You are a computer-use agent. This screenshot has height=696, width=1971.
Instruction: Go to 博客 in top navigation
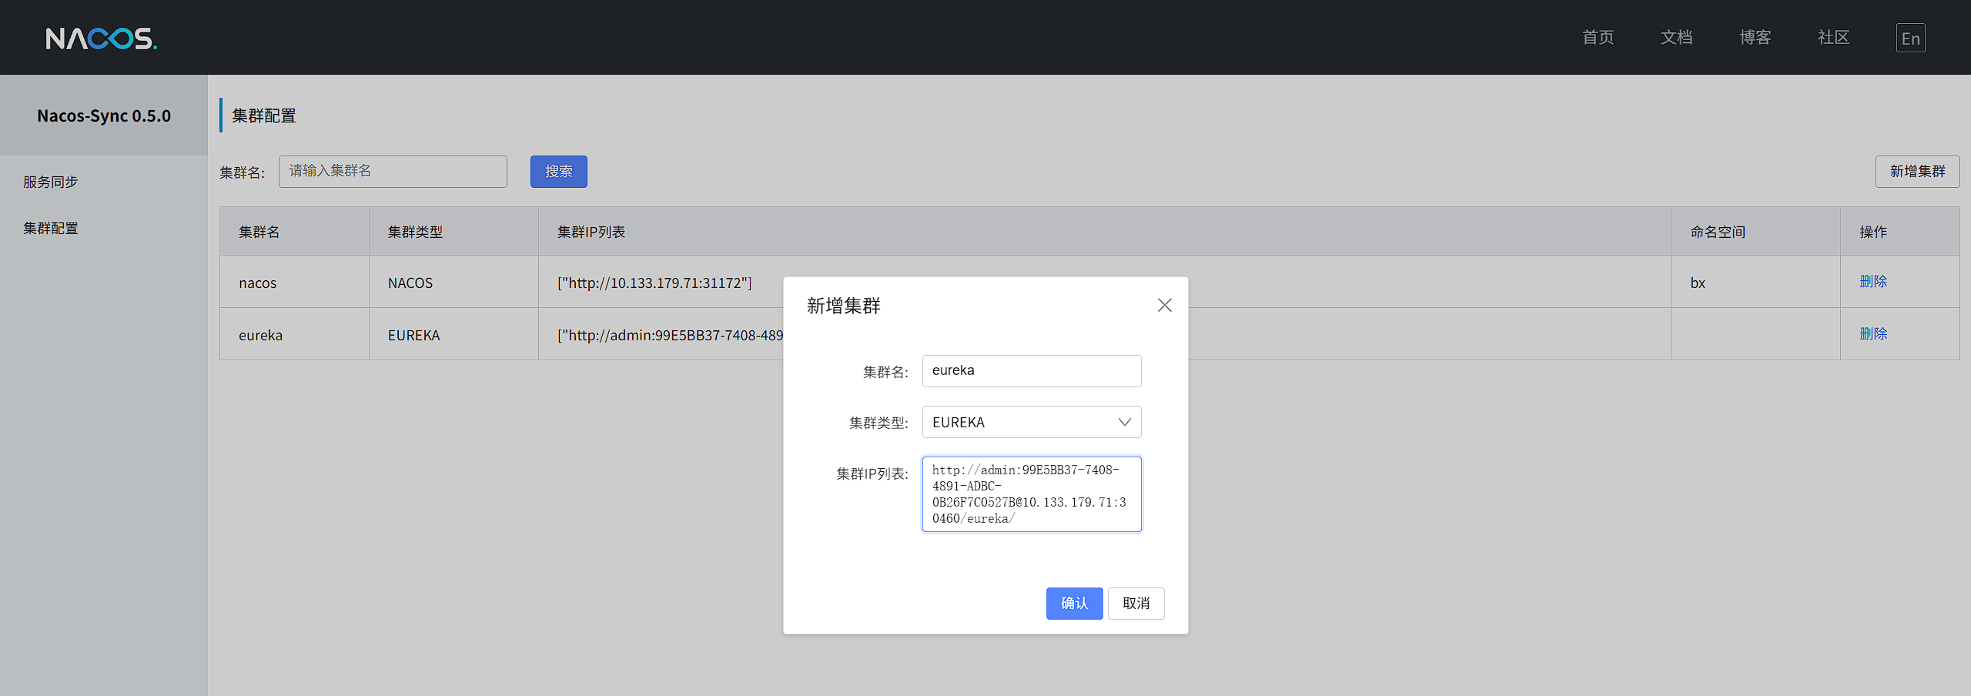click(1755, 38)
